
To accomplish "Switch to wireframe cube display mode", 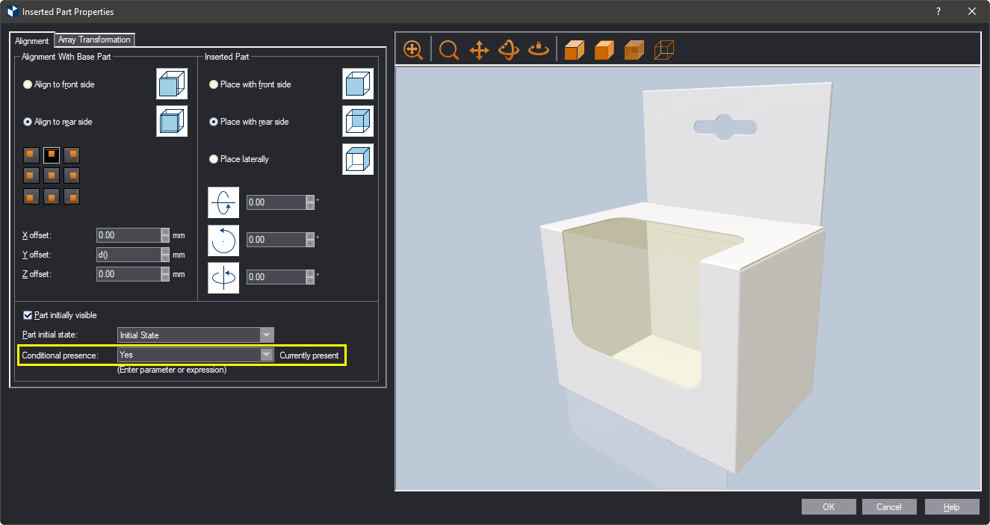I will pyautogui.click(x=663, y=50).
